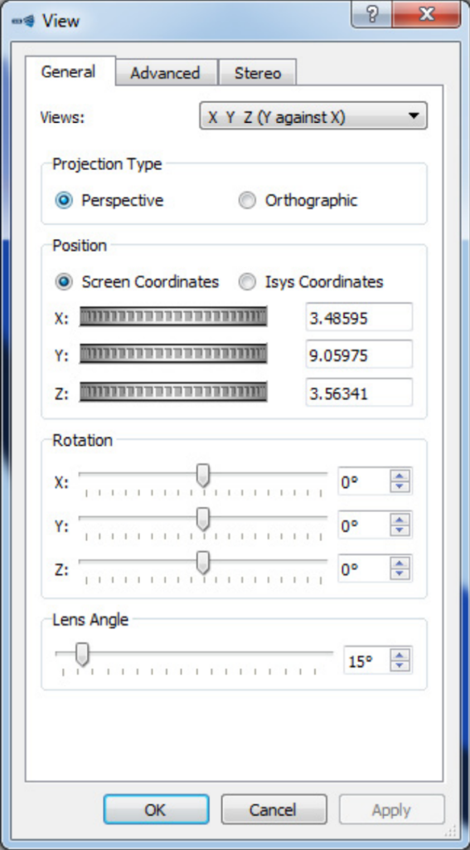Decrease X rotation with down arrow
Viewport: 470px width, 850px height.
point(400,486)
